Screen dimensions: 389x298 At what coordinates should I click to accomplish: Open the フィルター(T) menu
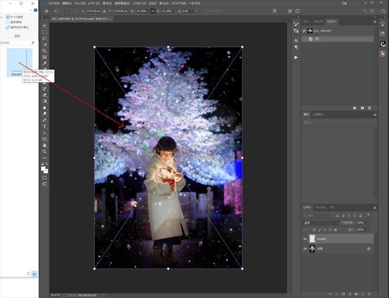point(139,3)
